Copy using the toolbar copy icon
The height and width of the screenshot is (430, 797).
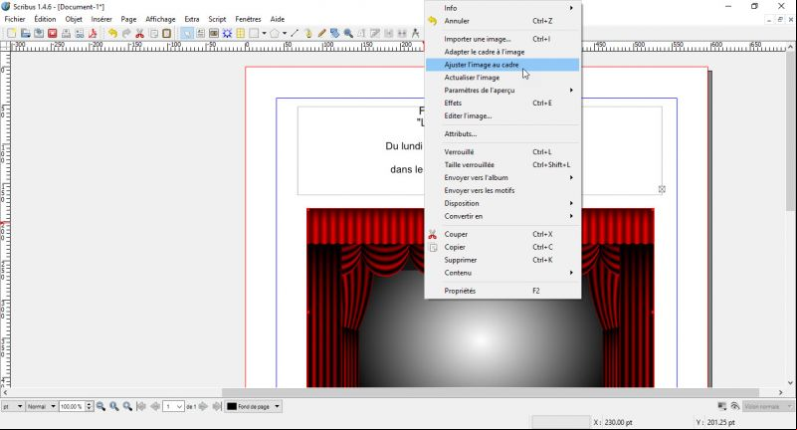153,34
